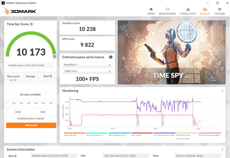
Task: Open the Home house icon
Action: coord(151,9)
